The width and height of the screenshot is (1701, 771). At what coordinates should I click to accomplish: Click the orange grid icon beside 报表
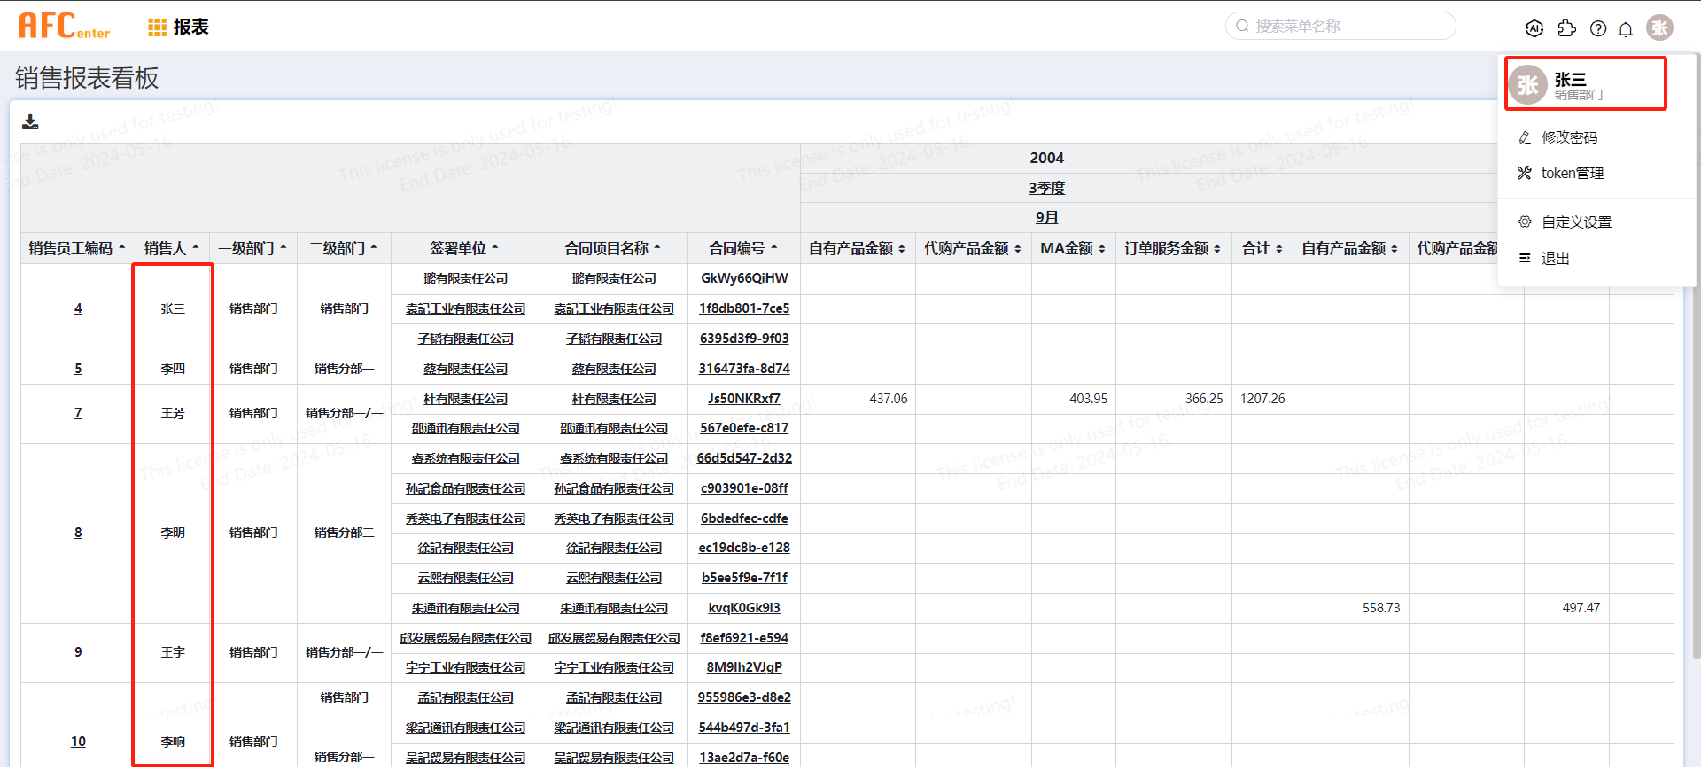[157, 27]
